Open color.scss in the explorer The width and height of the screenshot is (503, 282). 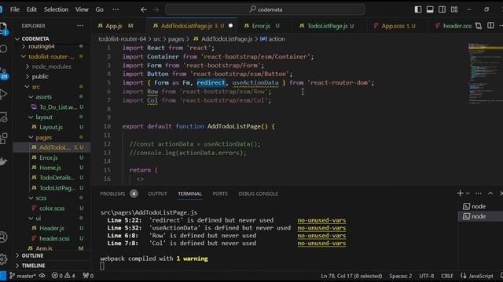(x=52, y=208)
